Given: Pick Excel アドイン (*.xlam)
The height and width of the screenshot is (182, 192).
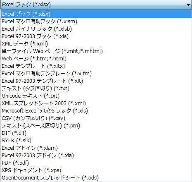Looking at the screenshot, I should [x=96, y=148].
